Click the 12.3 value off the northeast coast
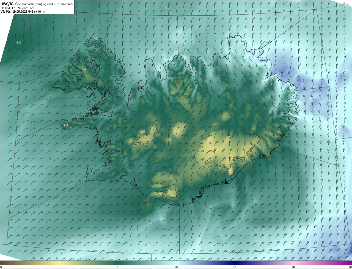 pos(281,73)
